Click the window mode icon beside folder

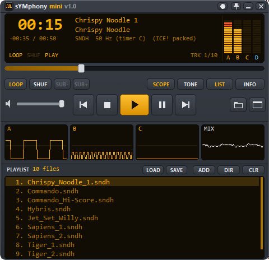coord(257,105)
